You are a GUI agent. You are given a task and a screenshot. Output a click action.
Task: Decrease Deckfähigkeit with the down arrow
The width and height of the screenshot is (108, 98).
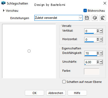98,54
